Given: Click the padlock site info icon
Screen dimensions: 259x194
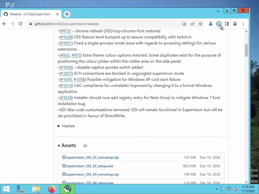Looking at the screenshot, I should [30, 24].
